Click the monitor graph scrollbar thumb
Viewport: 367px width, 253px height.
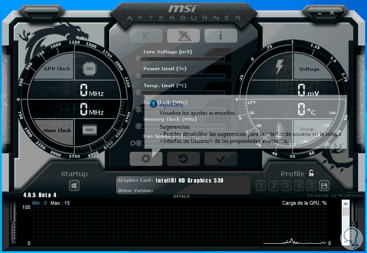pos(345,212)
